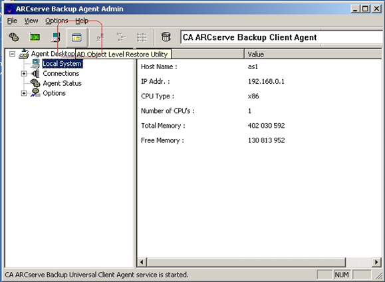Screen dimensions: 385x282
Task: Select the Agent Desktop tree label
Action: coord(53,54)
